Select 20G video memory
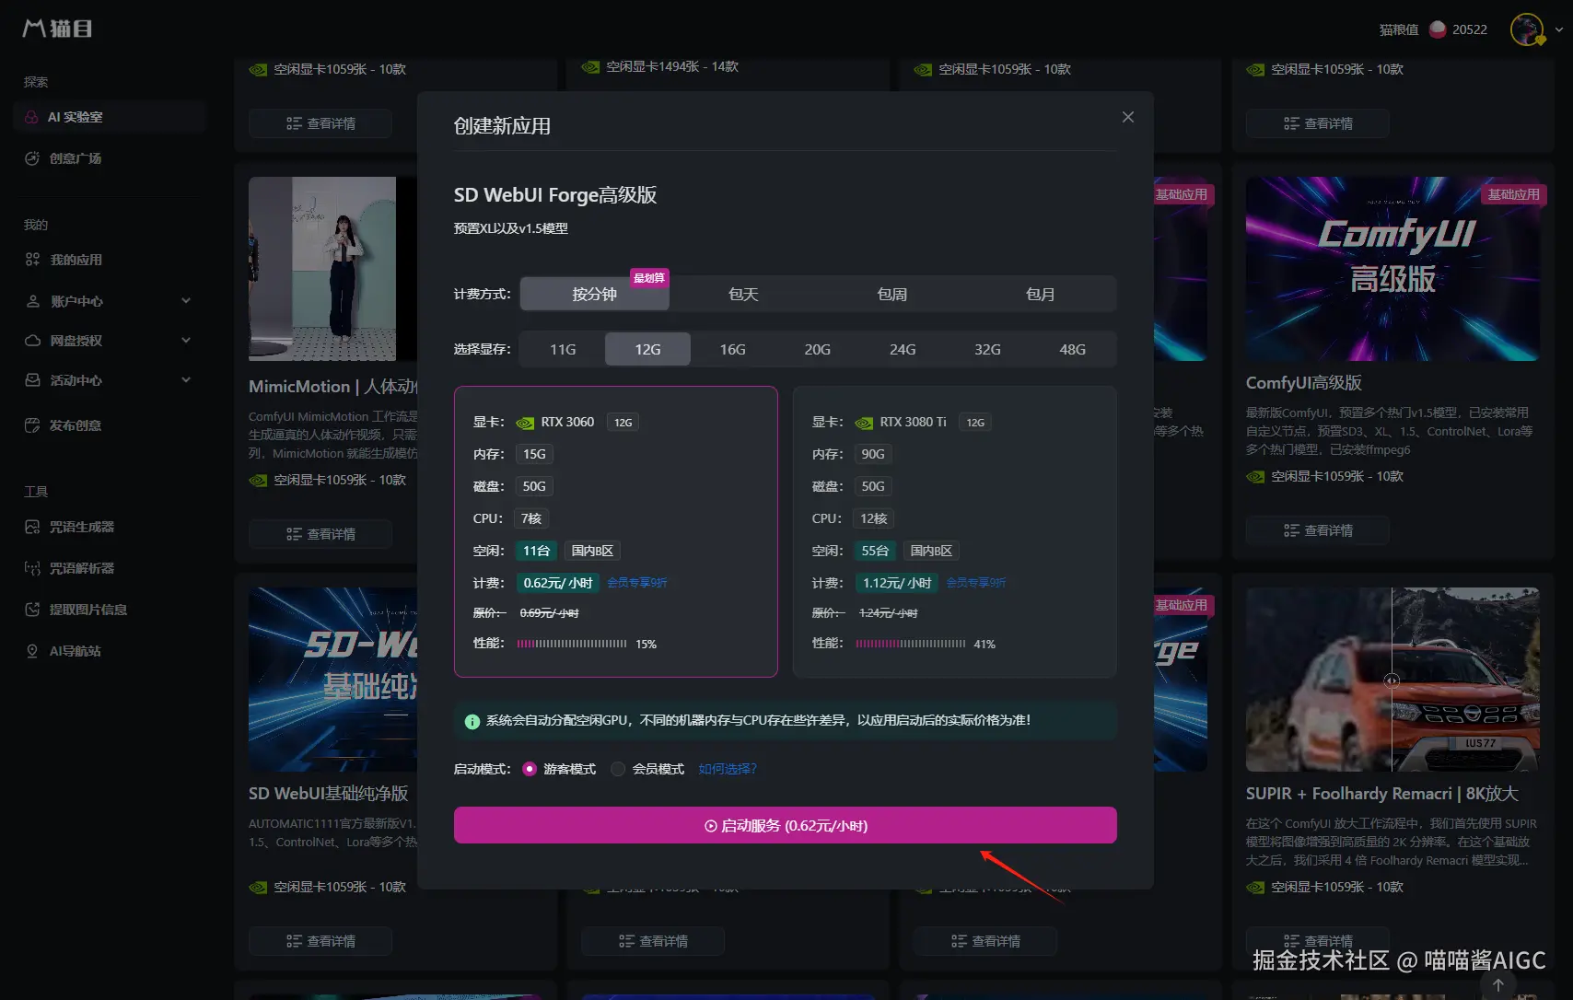 [x=818, y=349]
